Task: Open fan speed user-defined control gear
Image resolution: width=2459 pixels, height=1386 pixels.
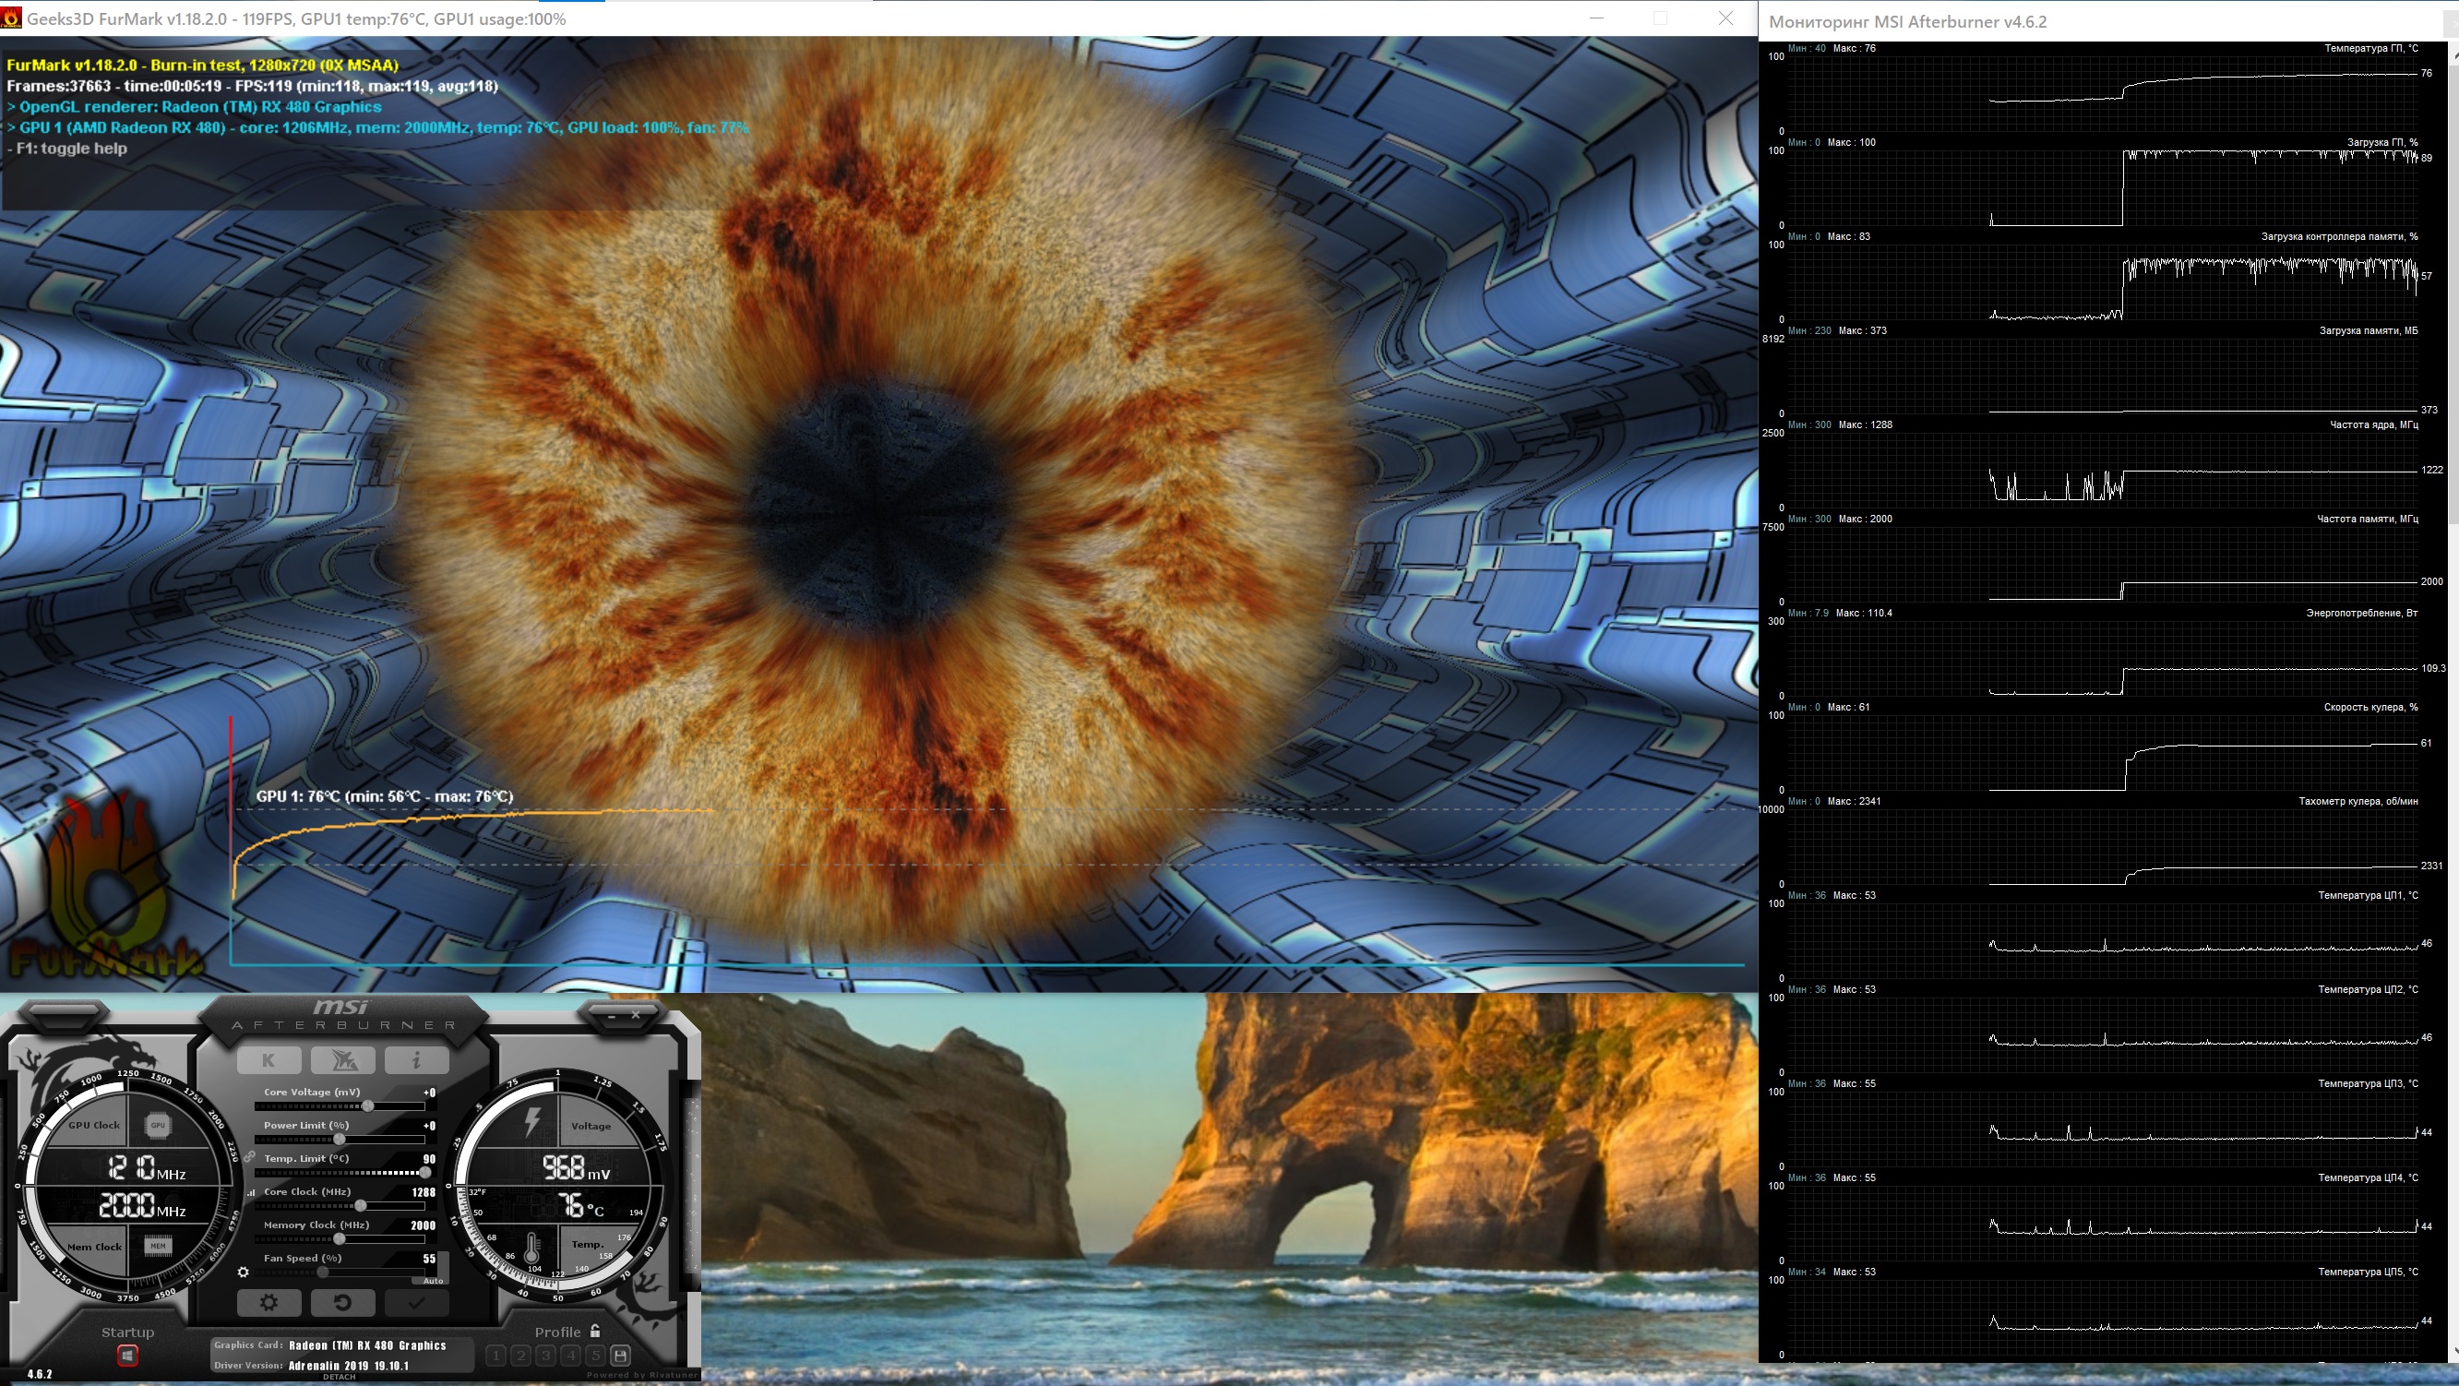Action: (244, 1272)
